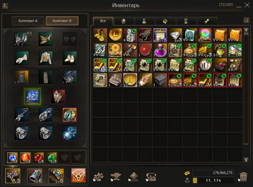Image resolution: width=253 pixels, height=187 pixels.
Task: Click the search icon in the top-left corner
Action: point(5,6)
